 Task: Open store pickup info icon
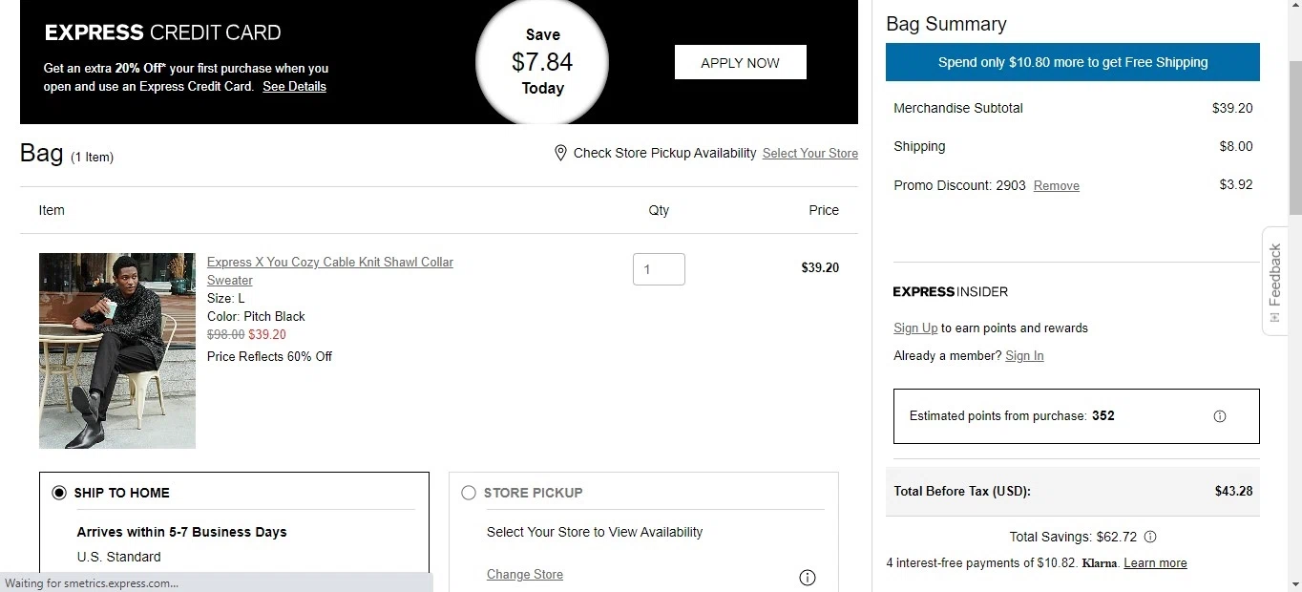pos(807,577)
